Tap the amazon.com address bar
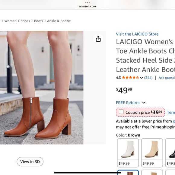Screen dimensions: 175x175 point(87,6)
